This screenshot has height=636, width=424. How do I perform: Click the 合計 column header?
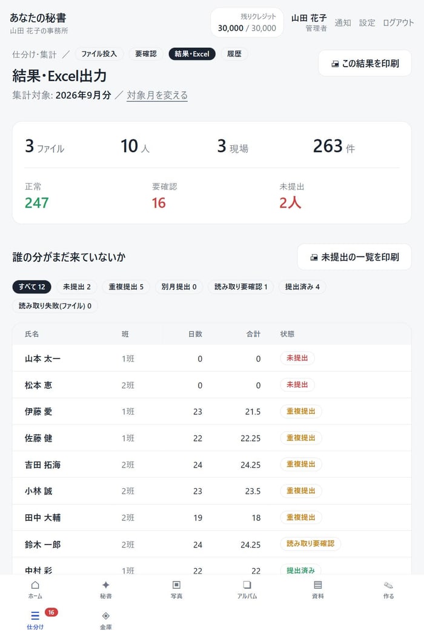coord(253,334)
